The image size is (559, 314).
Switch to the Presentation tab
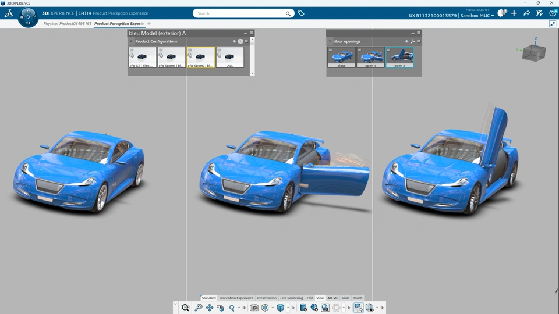click(x=267, y=298)
